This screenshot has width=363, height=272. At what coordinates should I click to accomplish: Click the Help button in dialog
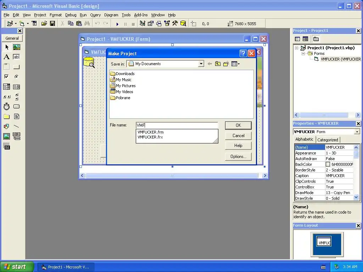(238, 146)
